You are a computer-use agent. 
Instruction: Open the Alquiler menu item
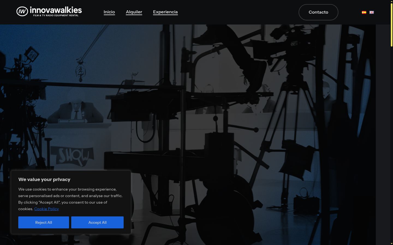(x=134, y=12)
